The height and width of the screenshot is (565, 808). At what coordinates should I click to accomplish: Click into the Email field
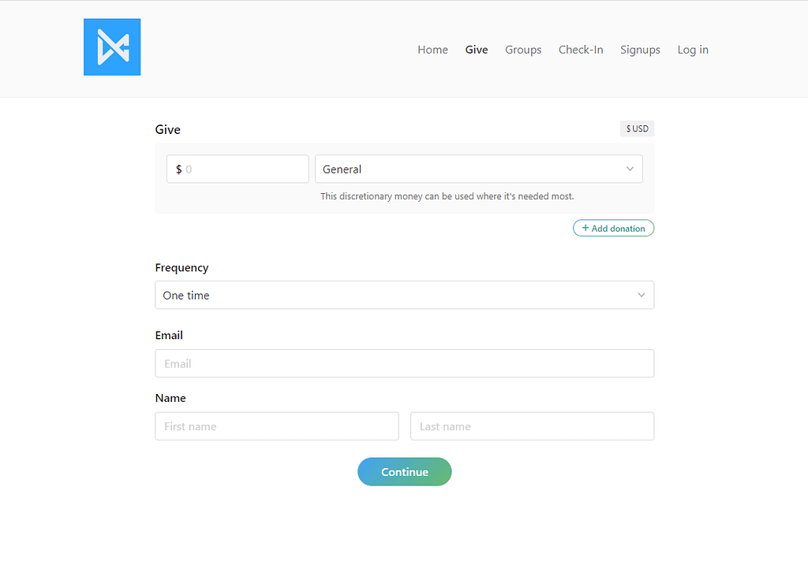pyautogui.click(x=405, y=363)
